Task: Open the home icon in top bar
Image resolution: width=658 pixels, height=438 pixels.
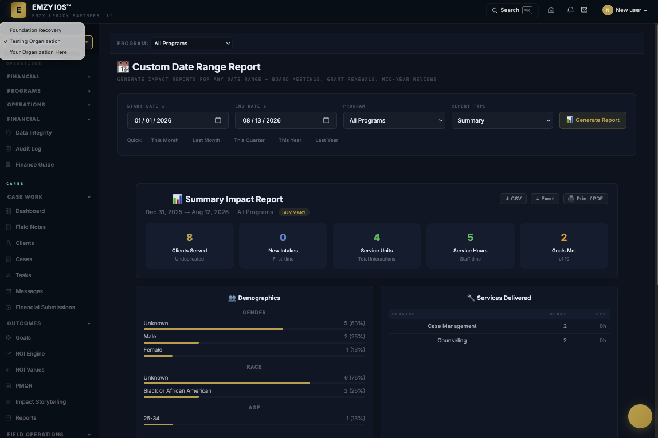Action: click(x=551, y=10)
